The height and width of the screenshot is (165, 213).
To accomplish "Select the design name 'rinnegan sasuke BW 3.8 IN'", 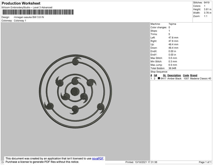I will pos(29,17).
